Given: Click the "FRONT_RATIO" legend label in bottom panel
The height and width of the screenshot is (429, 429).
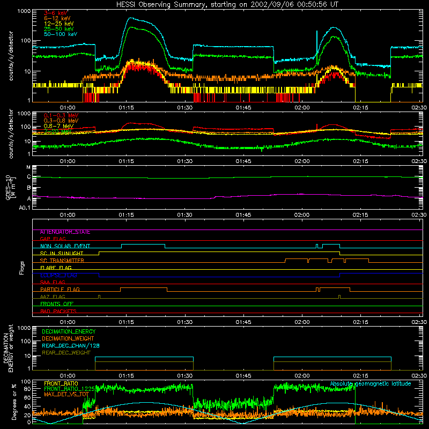Looking at the screenshot, I should pos(61,384).
